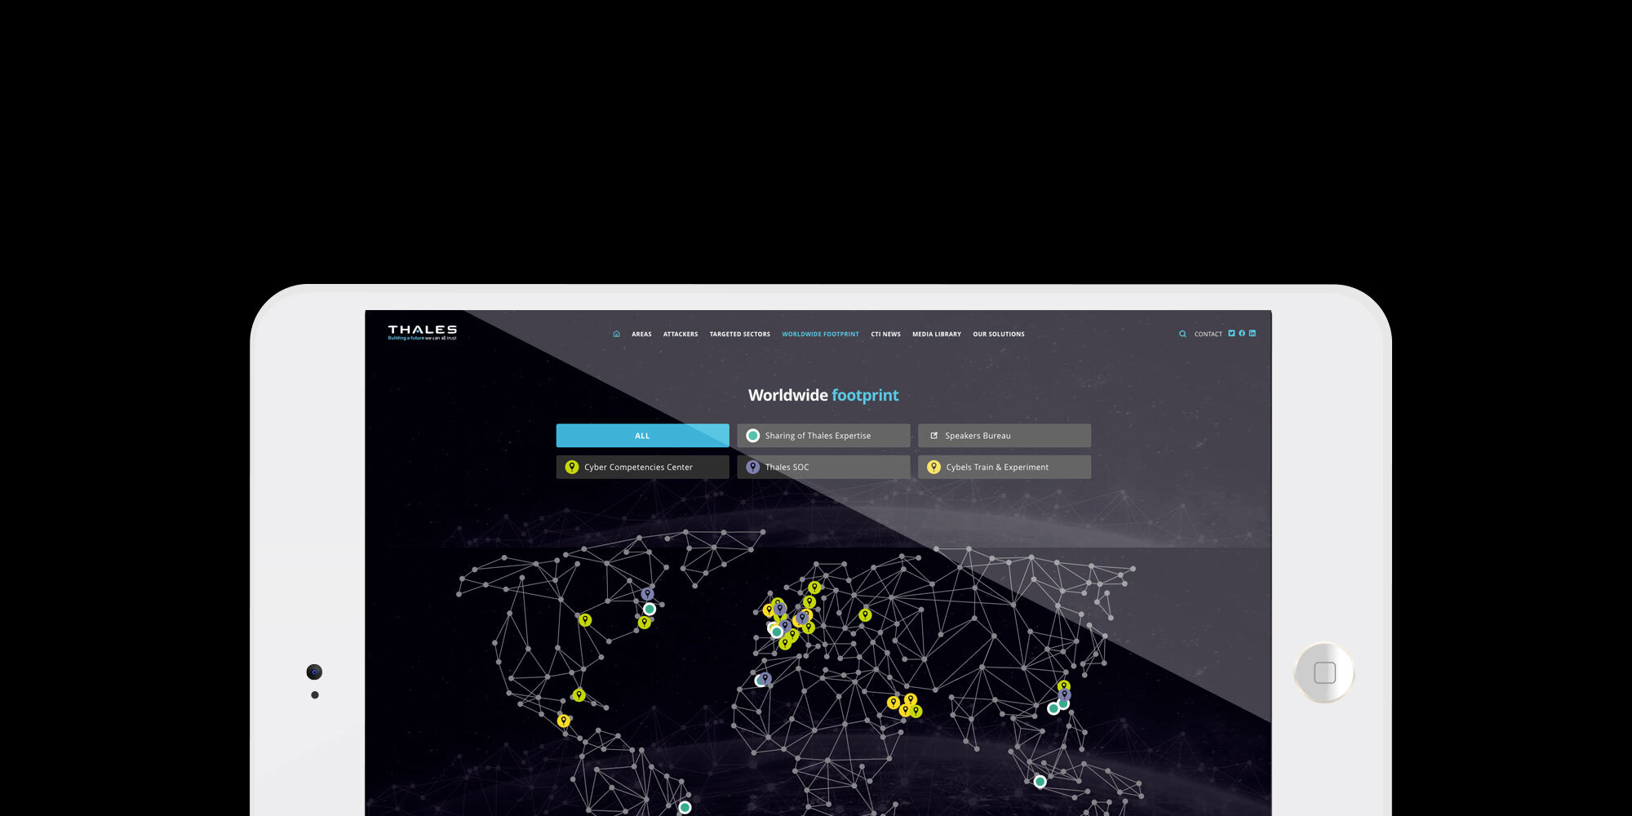Open the LinkedIn social link icon

click(x=1253, y=333)
